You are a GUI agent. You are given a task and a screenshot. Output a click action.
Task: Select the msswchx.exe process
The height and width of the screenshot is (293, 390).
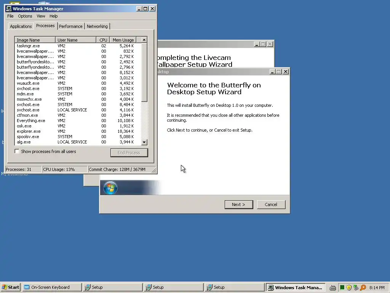(x=78, y=99)
